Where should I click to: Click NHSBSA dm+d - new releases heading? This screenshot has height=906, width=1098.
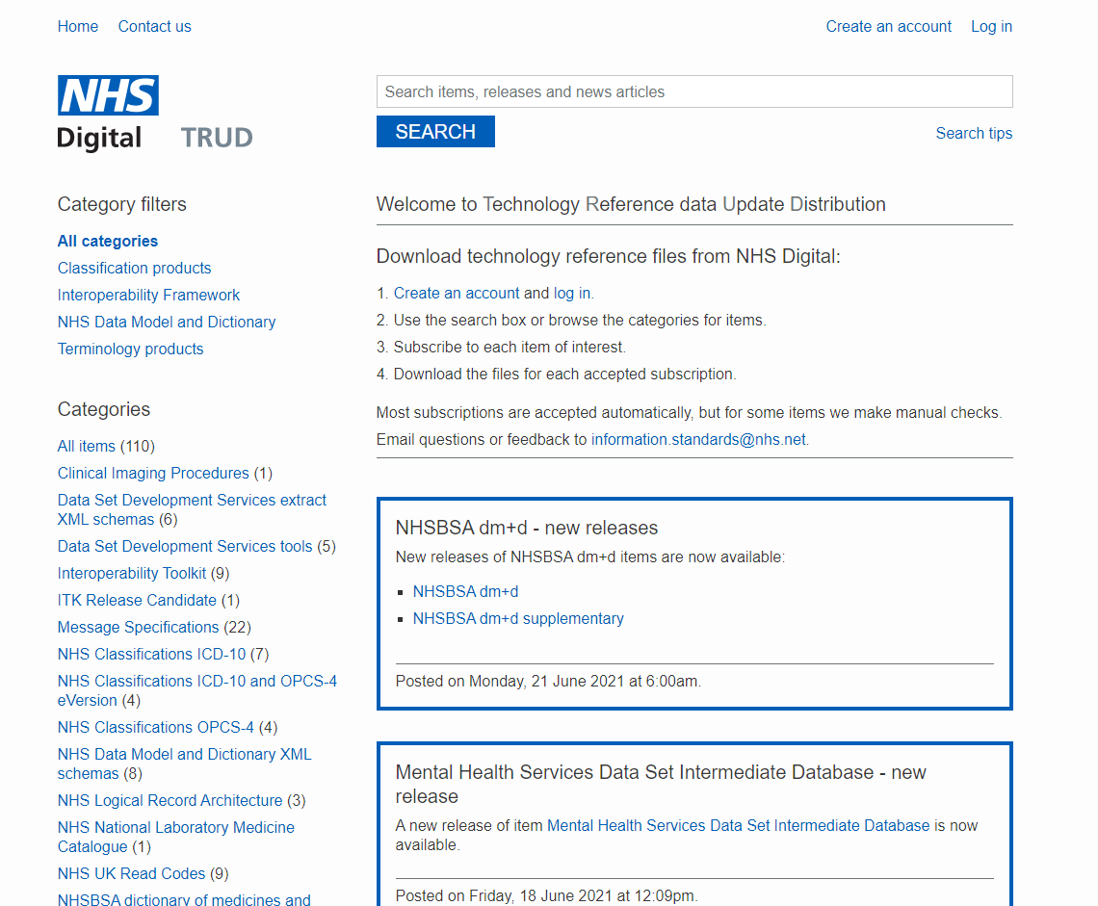(x=527, y=528)
